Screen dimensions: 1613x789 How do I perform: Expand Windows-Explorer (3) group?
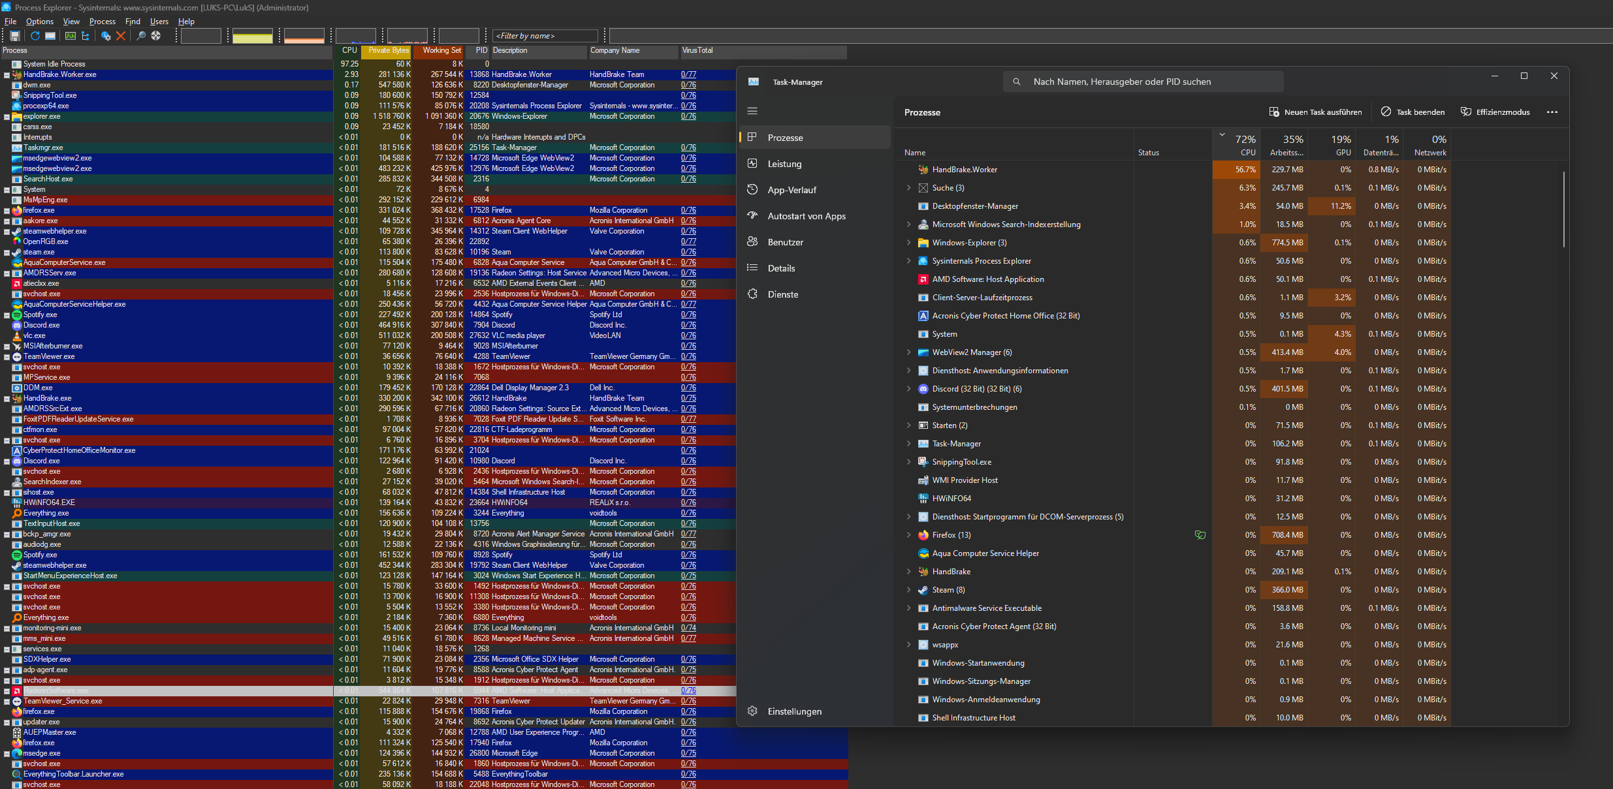coord(908,243)
